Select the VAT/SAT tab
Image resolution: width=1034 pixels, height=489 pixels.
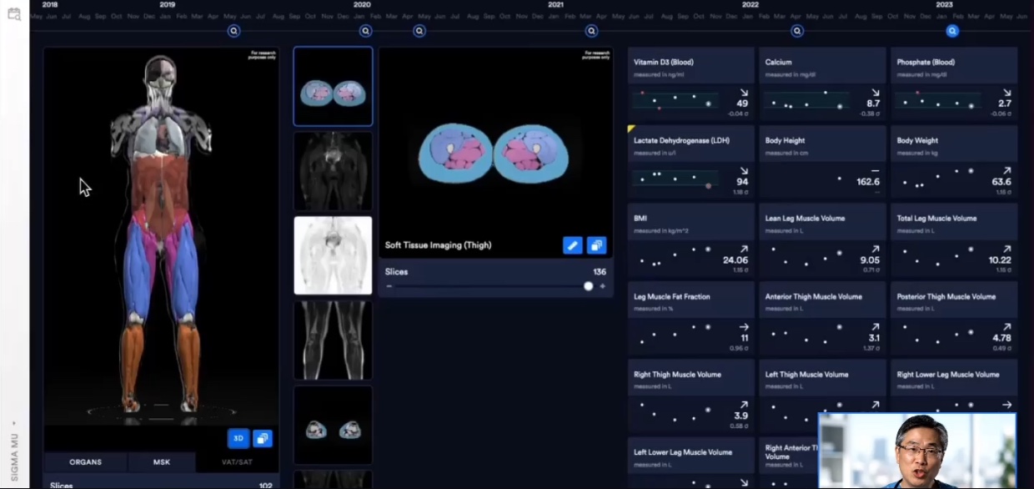tap(238, 462)
